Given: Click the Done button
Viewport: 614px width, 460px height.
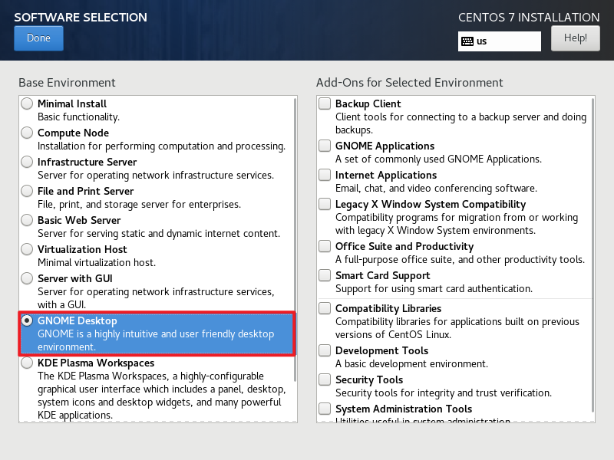Looking at the screenshot, I should tap(38, 38).
